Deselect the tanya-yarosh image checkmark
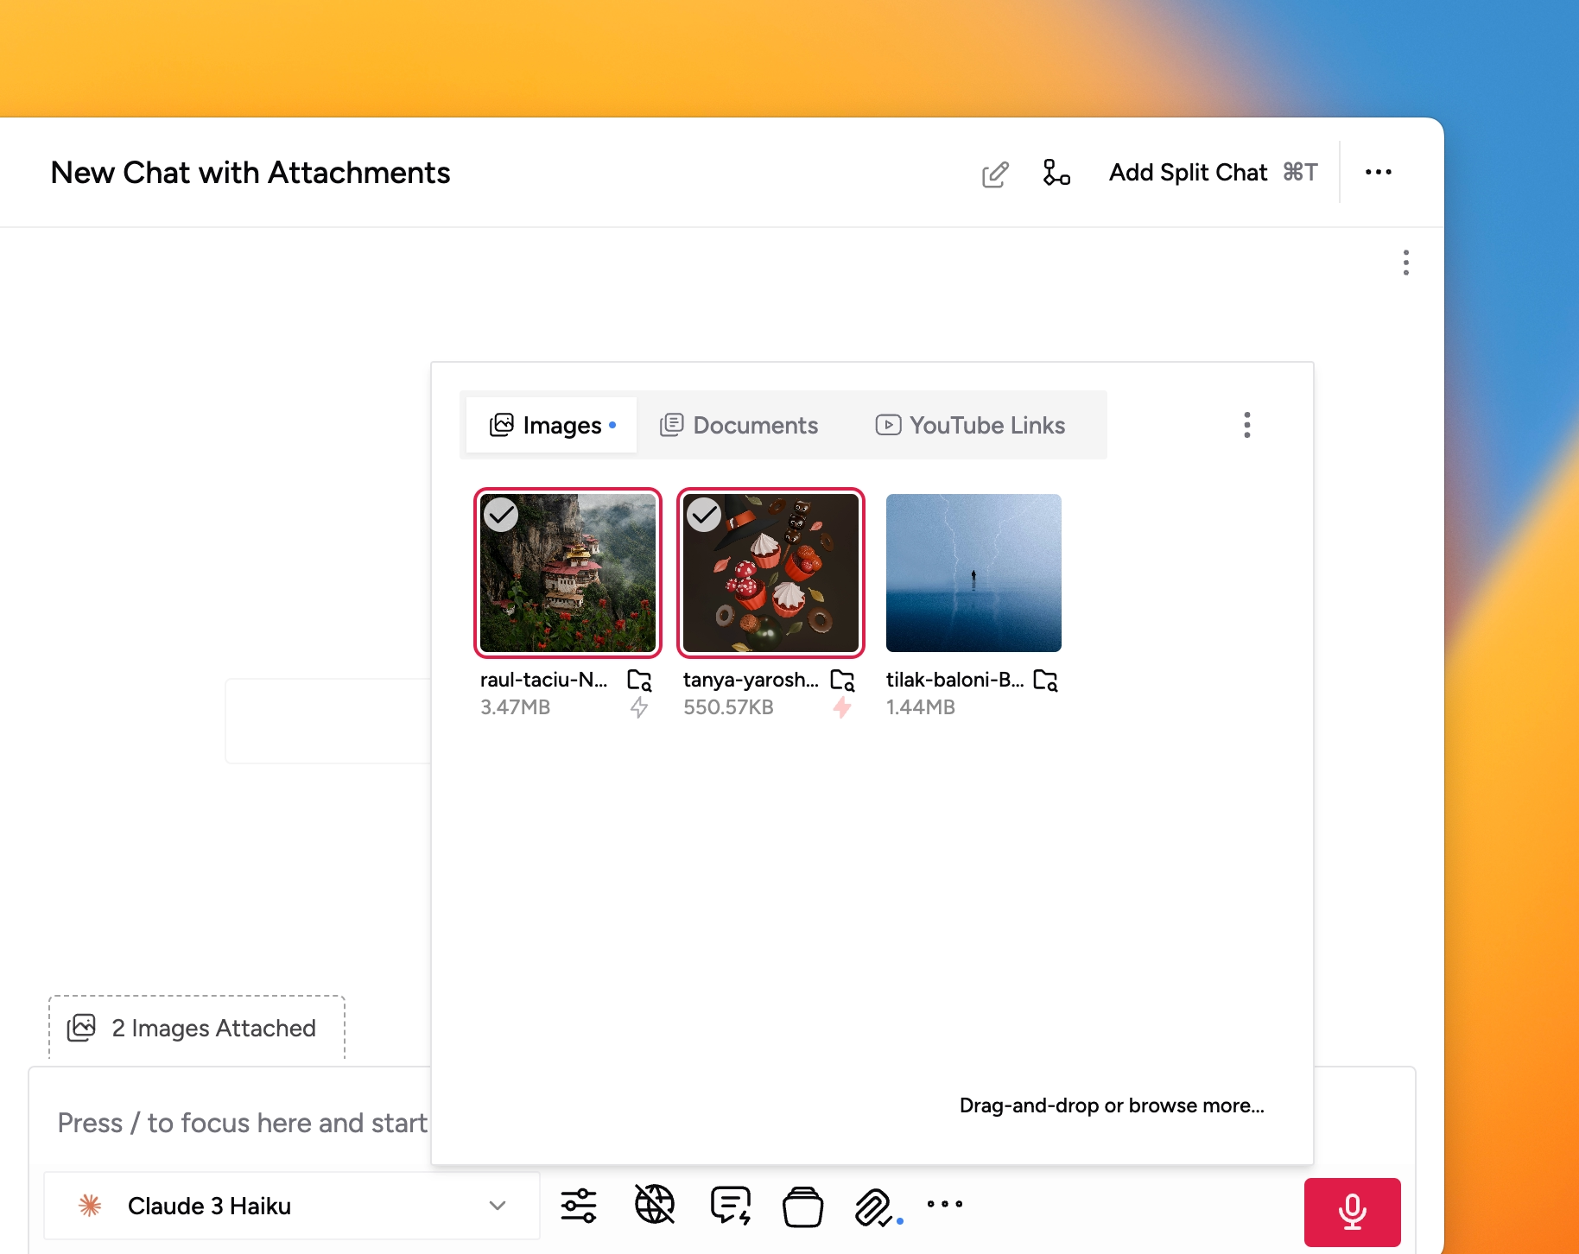This screenshot has width=1579, height=1254. click(704, 515)
